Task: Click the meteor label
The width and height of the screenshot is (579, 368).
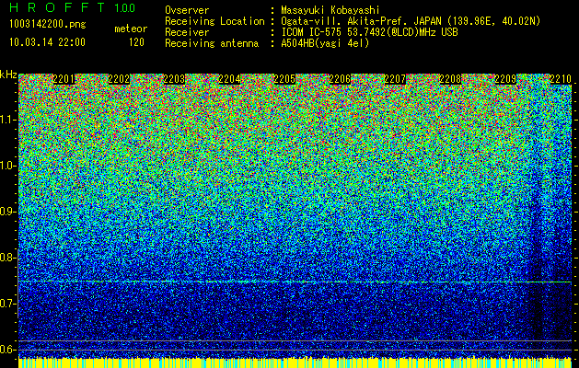Action: coord(131,29)
